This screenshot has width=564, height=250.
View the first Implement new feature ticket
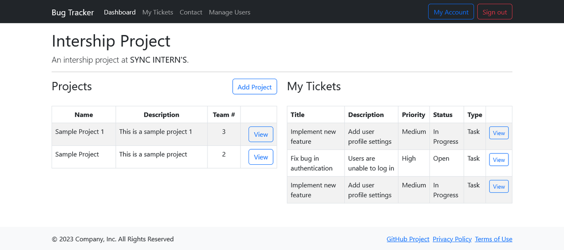pyautogui.click(x=499, y=133)
